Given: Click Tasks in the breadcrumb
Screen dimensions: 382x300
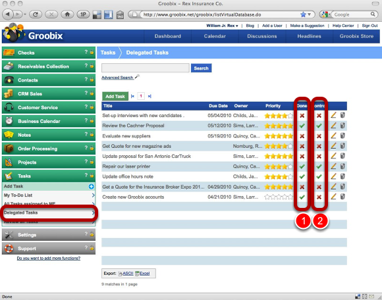Looking at the screenshot, I should 108,53.
